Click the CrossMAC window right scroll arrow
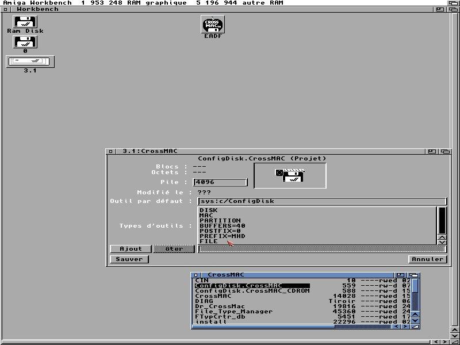The height and width of the screenshot is (345, 460). click(x=405, y=327)
